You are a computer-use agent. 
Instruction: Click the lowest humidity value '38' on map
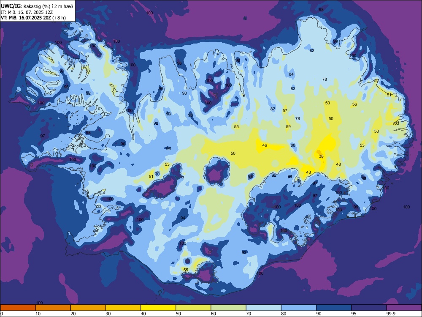click(x=321, y=156)
